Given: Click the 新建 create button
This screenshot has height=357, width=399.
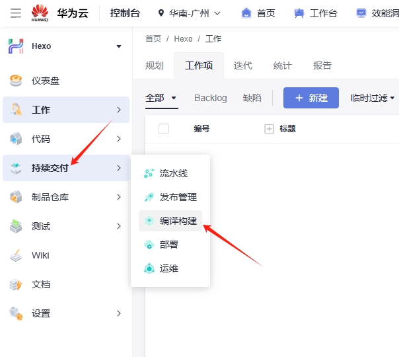Looking at the screenshot, I should point(310,98).
